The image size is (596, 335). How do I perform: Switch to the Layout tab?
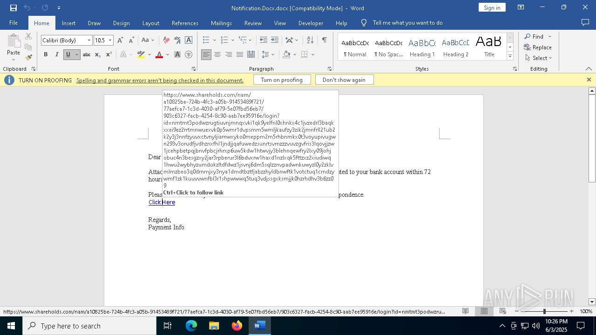(x=150, y=23)
